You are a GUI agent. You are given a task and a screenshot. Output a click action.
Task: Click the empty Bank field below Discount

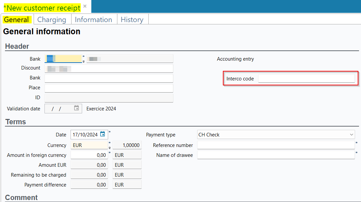[x=109, y=78]
